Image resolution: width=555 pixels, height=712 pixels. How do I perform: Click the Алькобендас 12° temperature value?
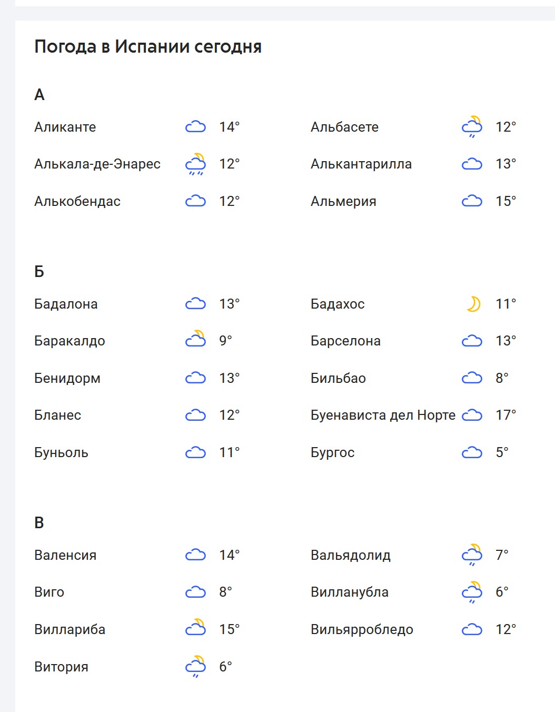pyautogui.click(x=229, y=201)
